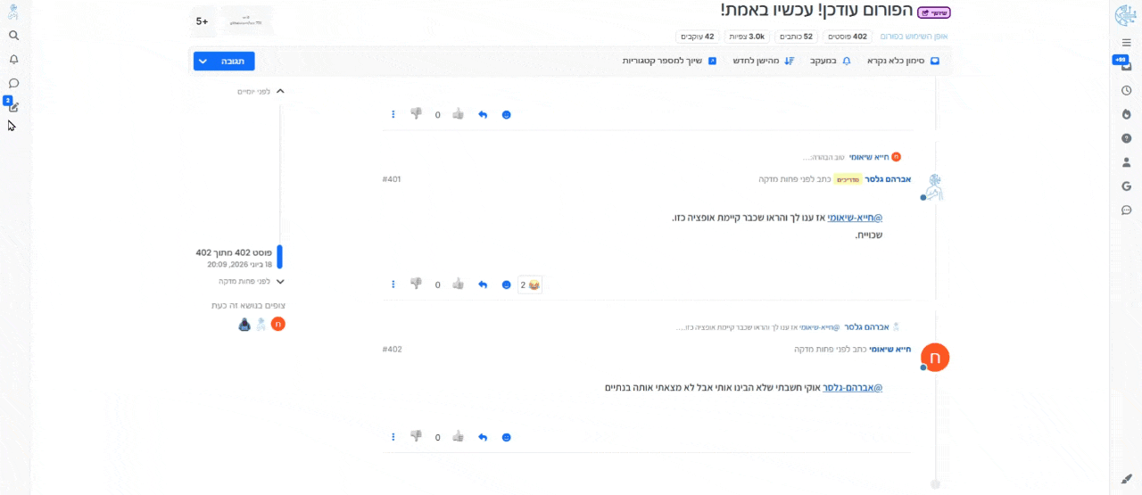
Task: Open חייא שיאומי username on post #402
Action: 890,350
